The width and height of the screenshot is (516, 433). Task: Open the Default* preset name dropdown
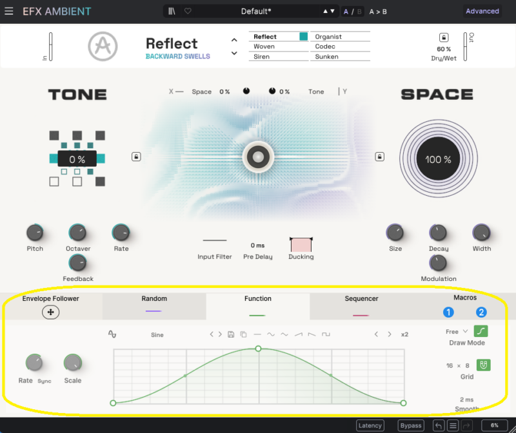(x=256, y=12)
